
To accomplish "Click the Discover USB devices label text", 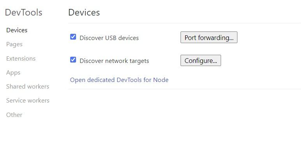I will tap(109, 38).
